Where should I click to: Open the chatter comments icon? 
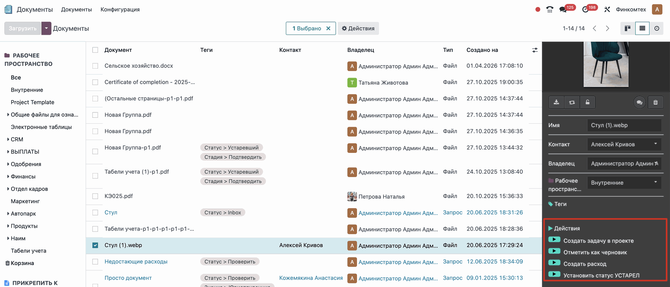tap(639, 102)
